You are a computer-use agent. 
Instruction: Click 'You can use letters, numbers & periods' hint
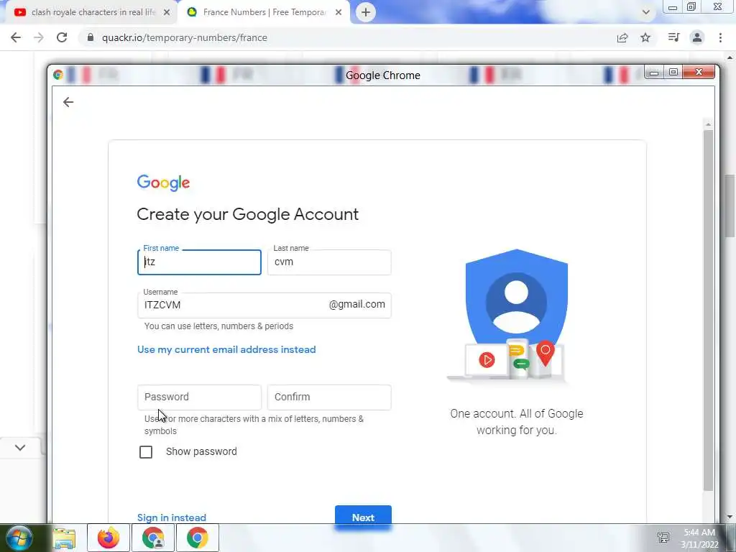click(218, 326)
